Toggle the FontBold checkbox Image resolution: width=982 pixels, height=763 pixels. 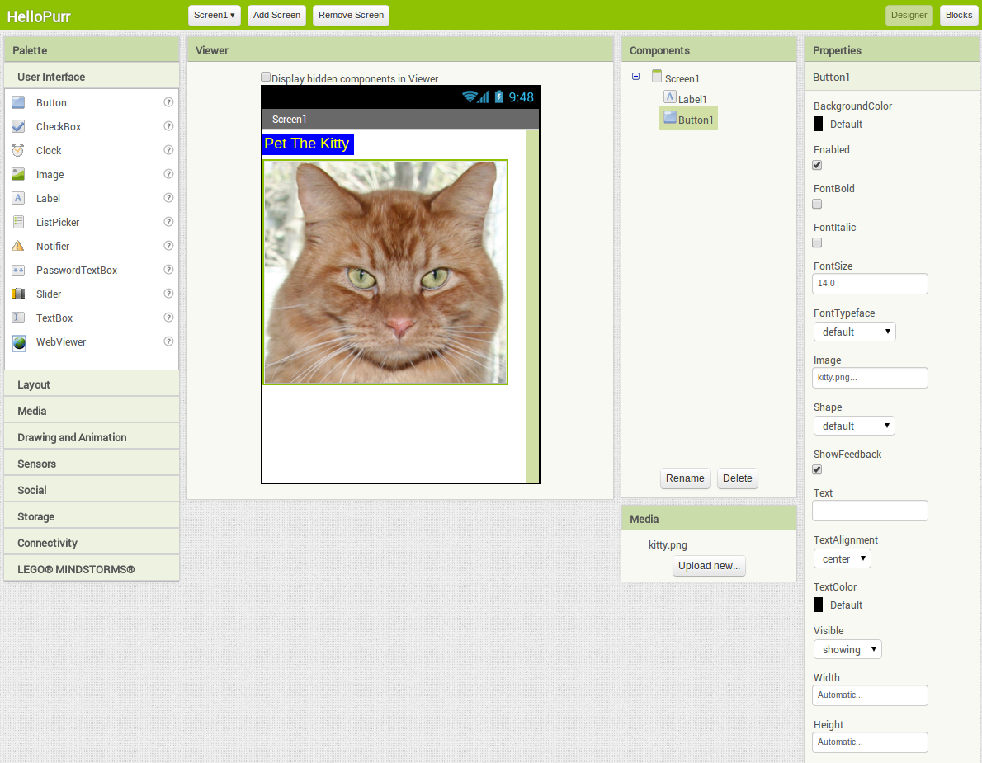[817, 204]
